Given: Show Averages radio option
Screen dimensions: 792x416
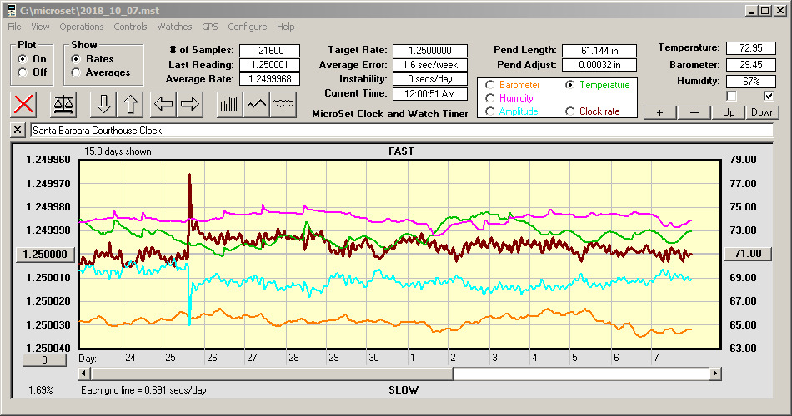Looking at the screenshot, I should click(76, 72).
